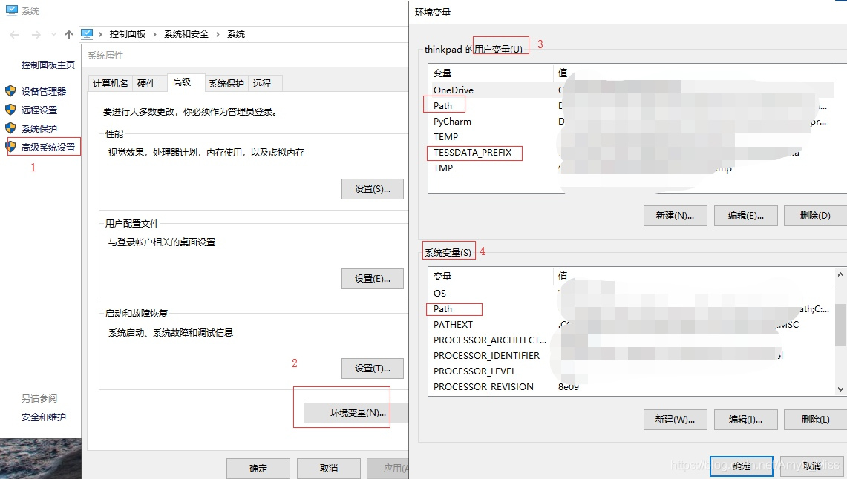Click 取消 in the 环境变量 dialog
Viewport: 847px width, 479px height.
pyautogui.click(x=812, y=466)
